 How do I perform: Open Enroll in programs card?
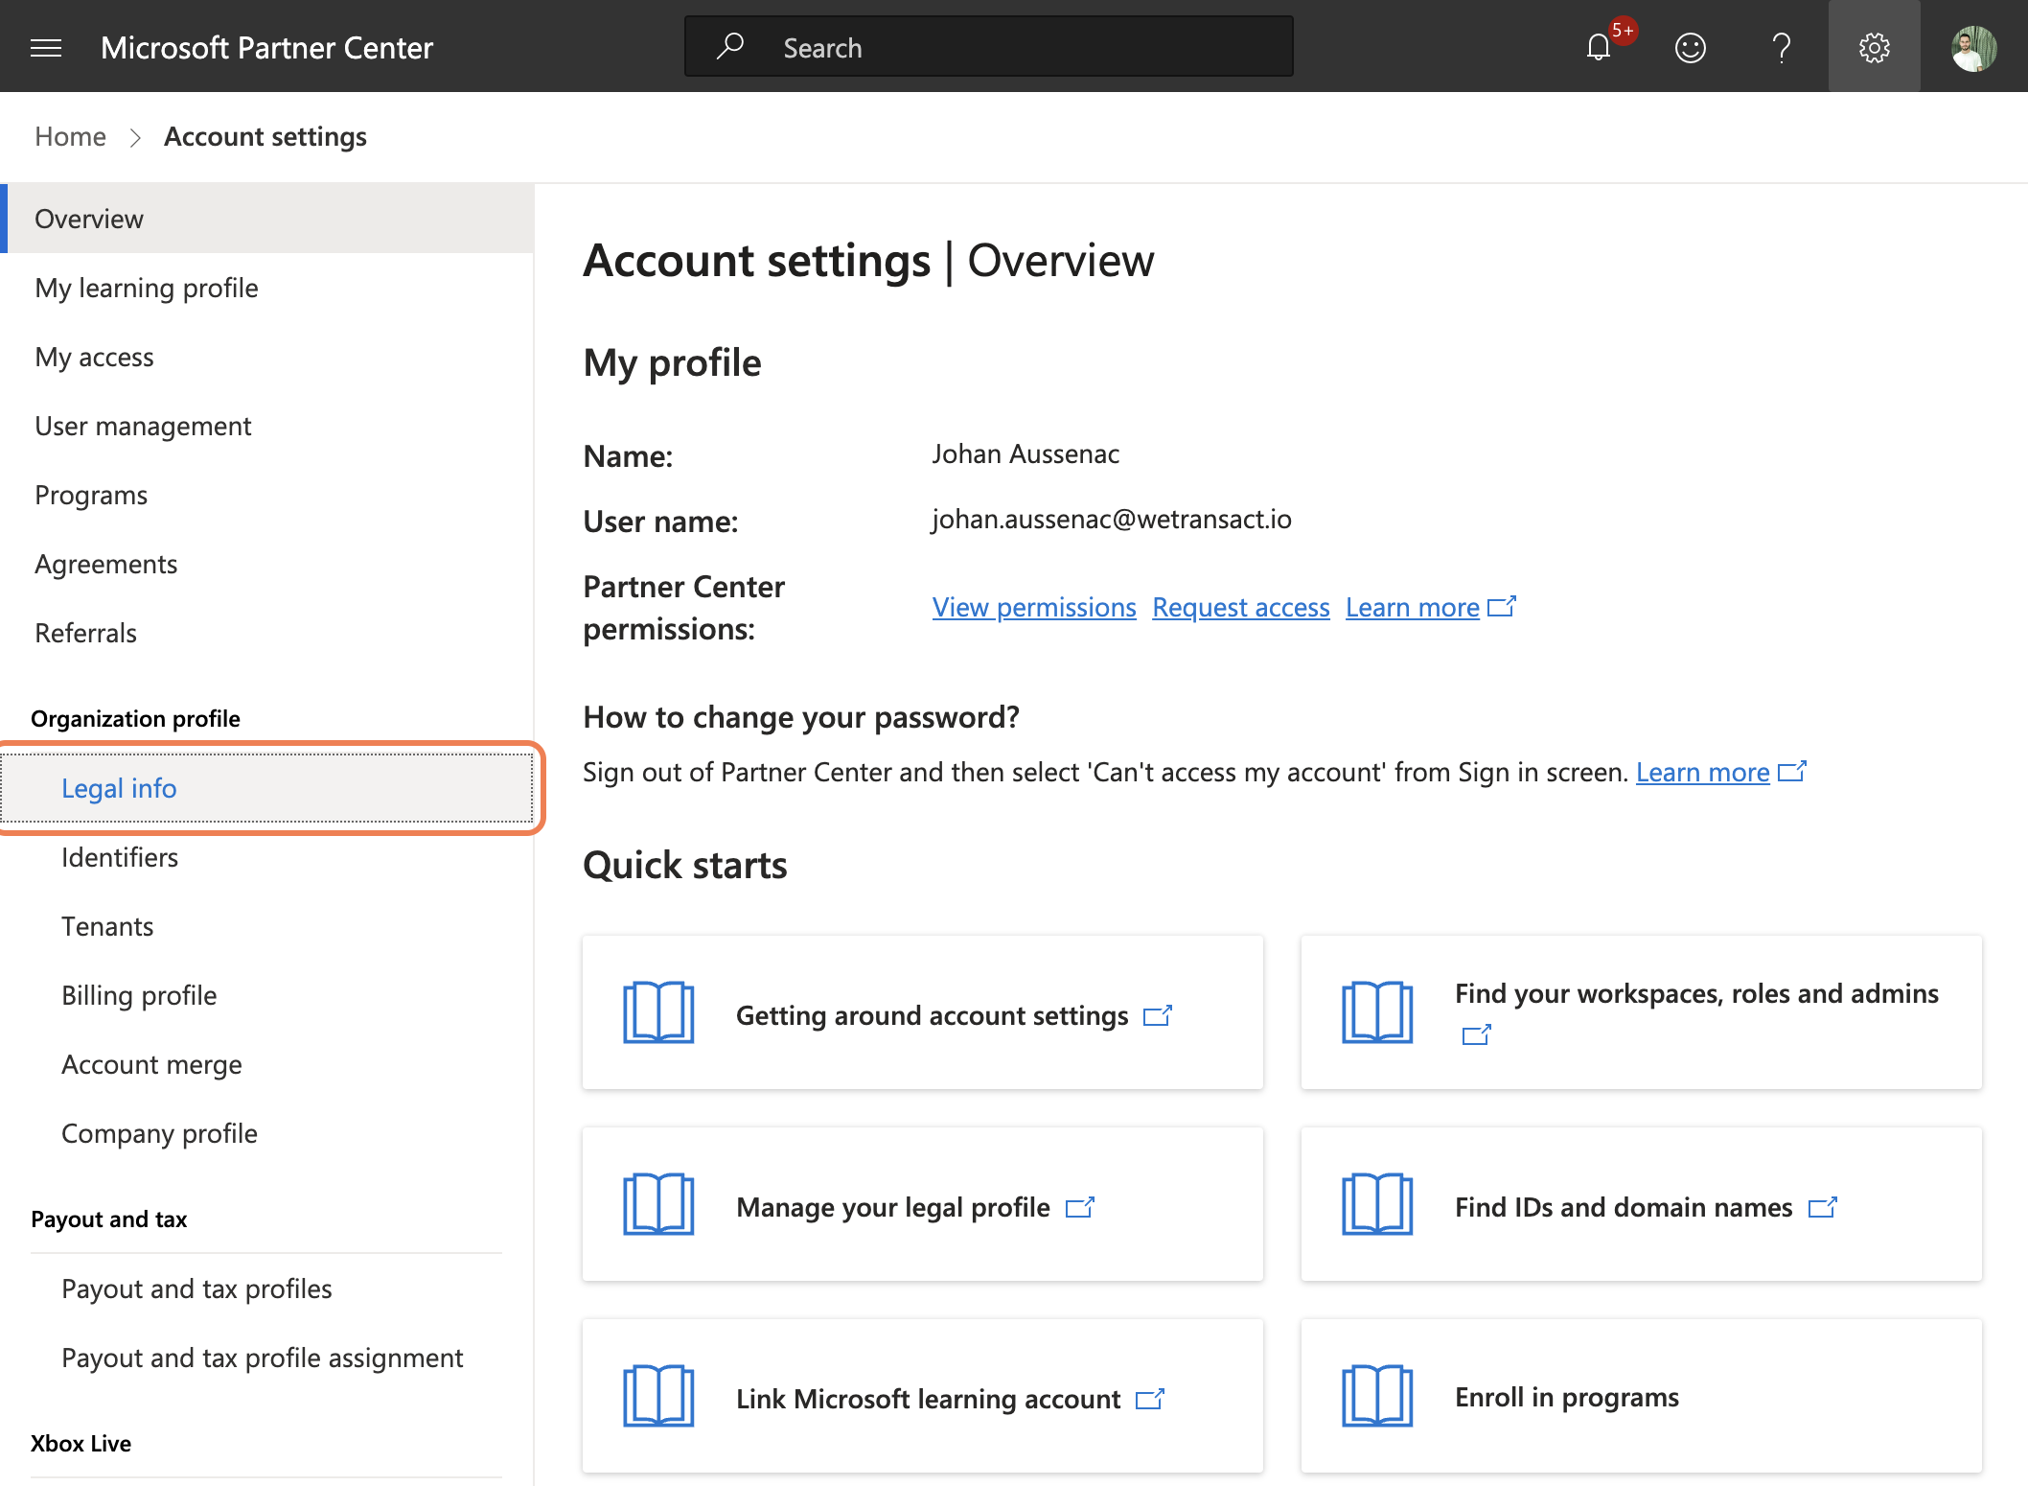[x=1641, y=1396]
